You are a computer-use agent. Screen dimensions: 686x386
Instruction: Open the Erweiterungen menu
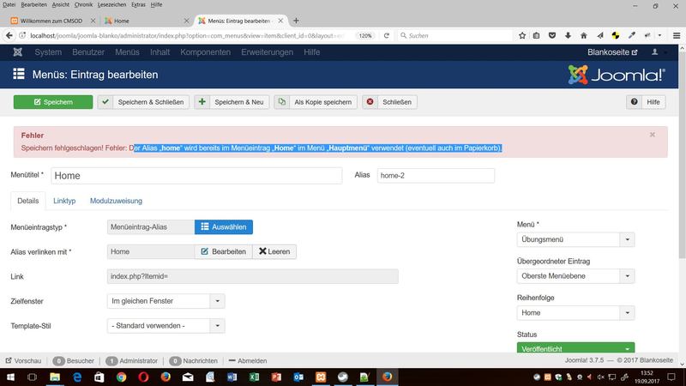[x=268, y=52]
